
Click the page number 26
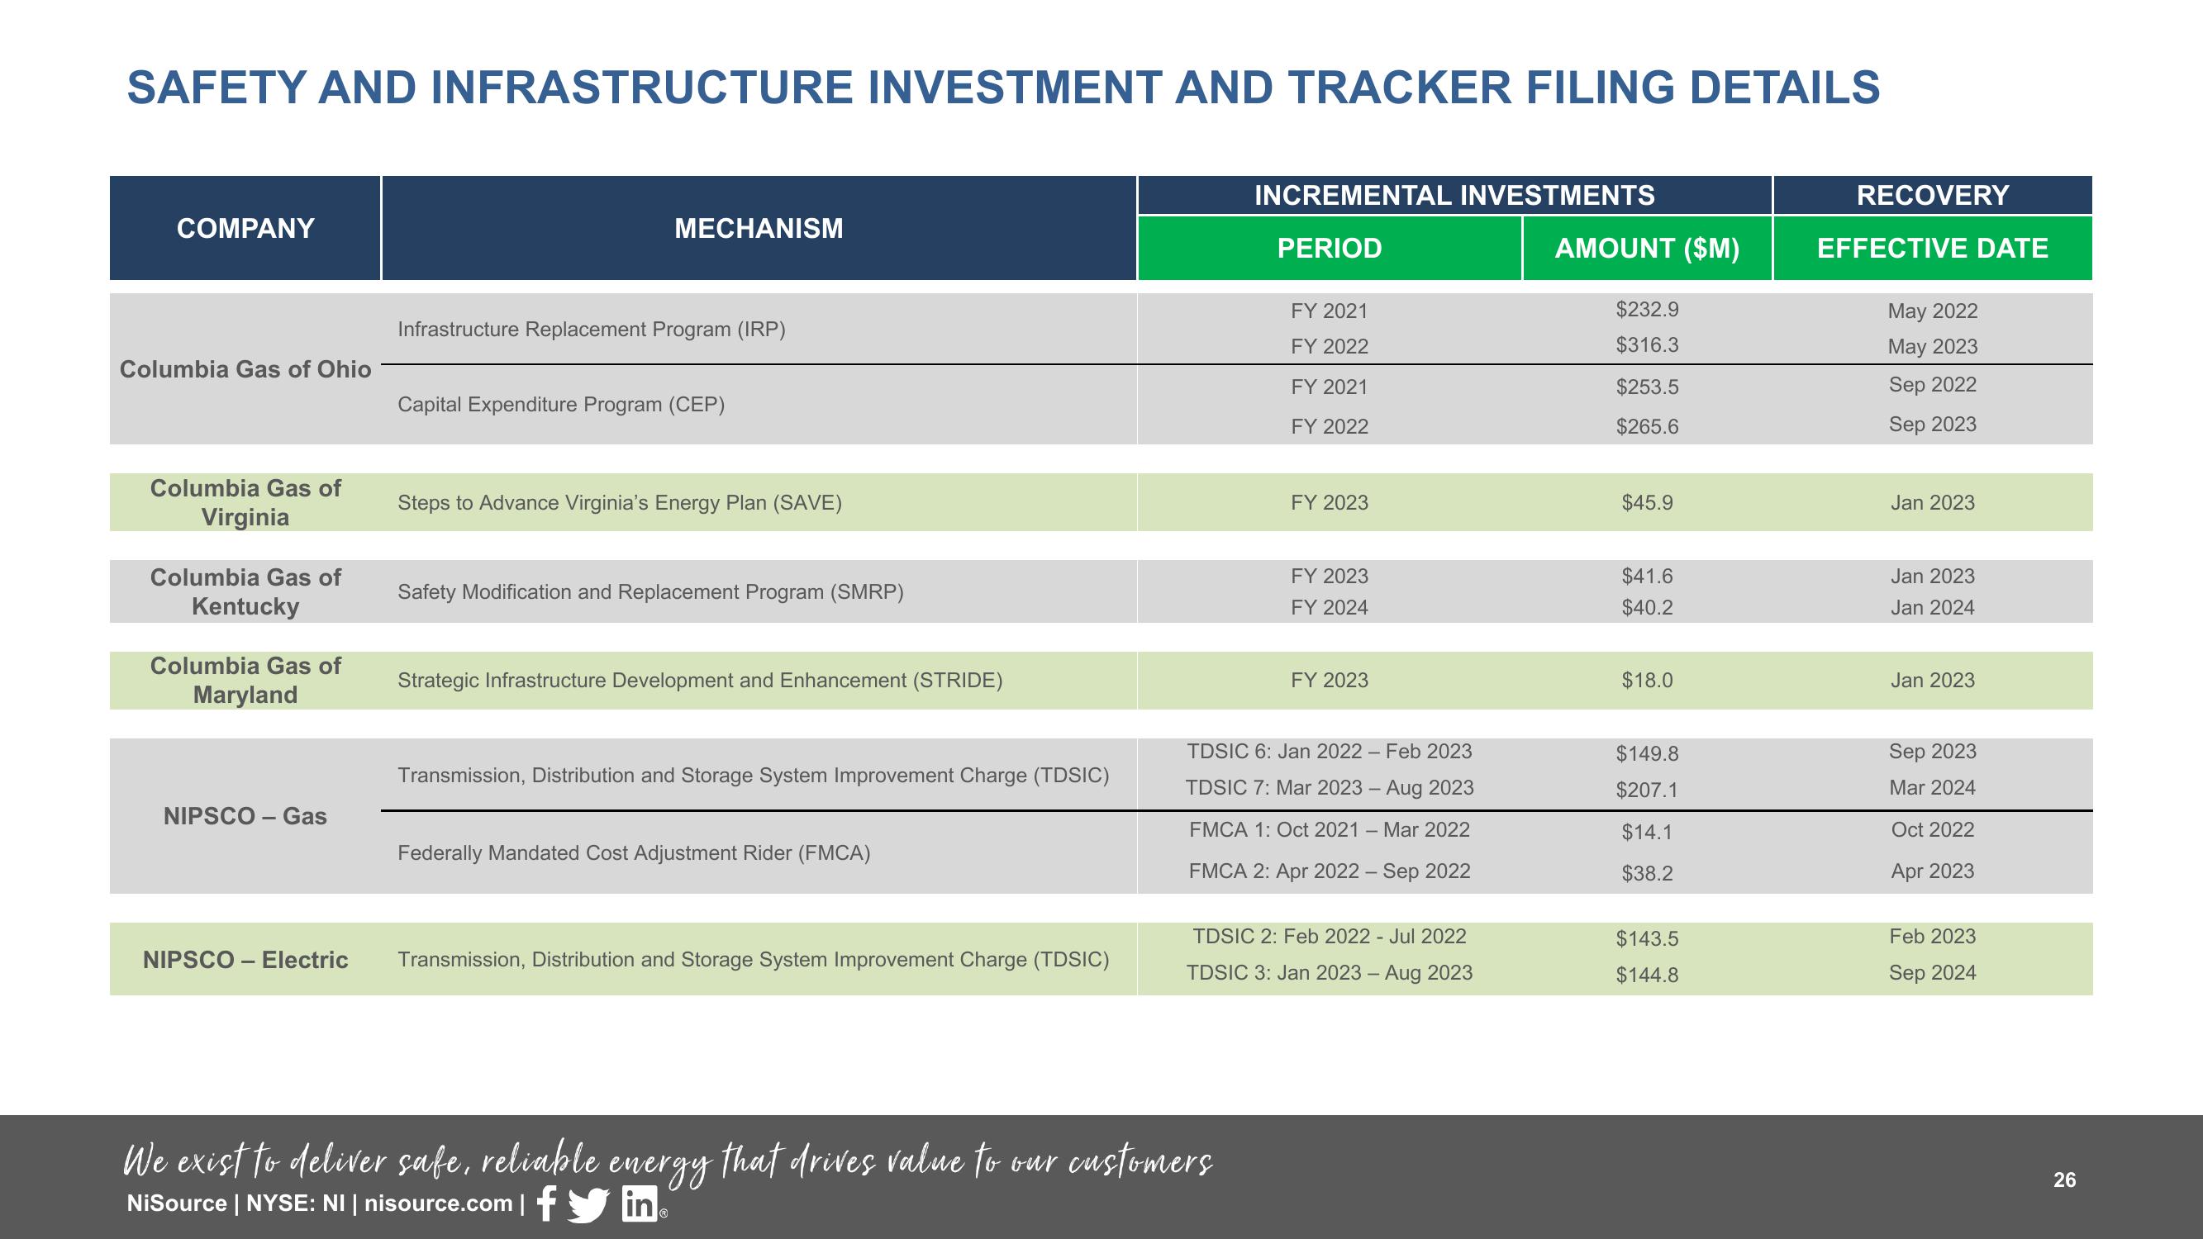click(x=2064, y=1180)
